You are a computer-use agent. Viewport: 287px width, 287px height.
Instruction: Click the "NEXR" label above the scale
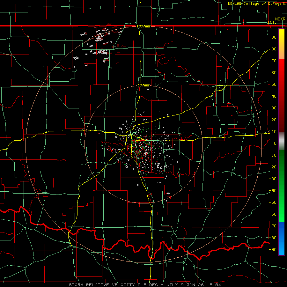pyautogui.click(x=280, y=19)
